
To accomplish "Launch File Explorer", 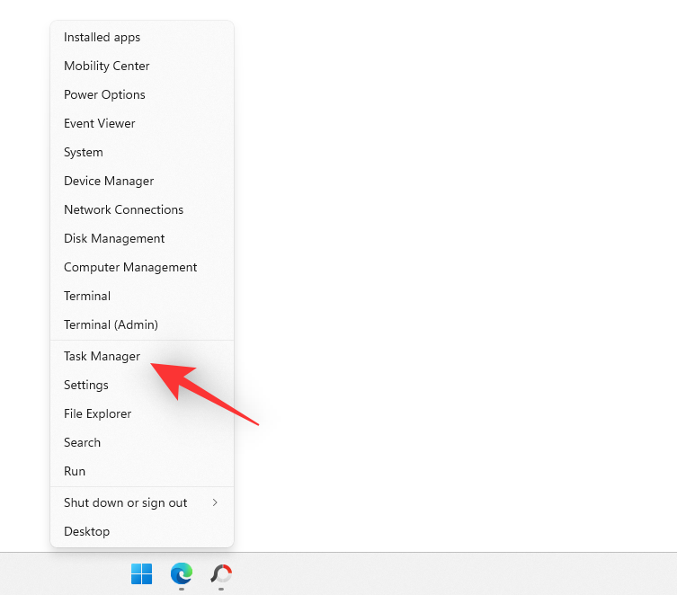I will [x=142, y=413].
